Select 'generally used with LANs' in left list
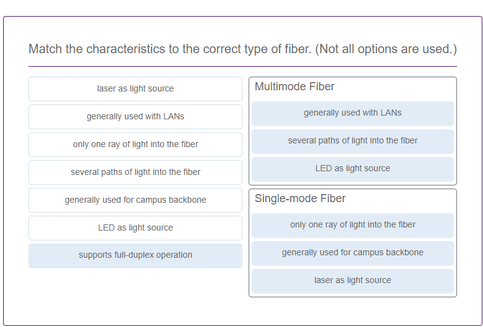Viewport: 483px width, 327px height. click(x=135, y=116)
